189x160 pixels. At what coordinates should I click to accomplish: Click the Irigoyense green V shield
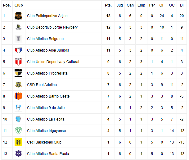[x=18, y=130]
